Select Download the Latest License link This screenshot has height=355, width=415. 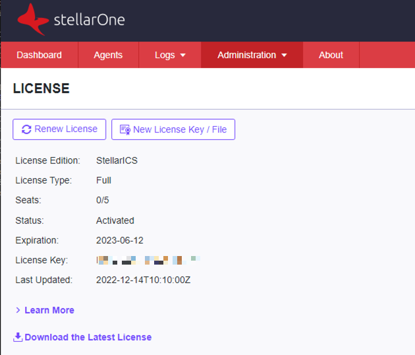pos(88,337)
